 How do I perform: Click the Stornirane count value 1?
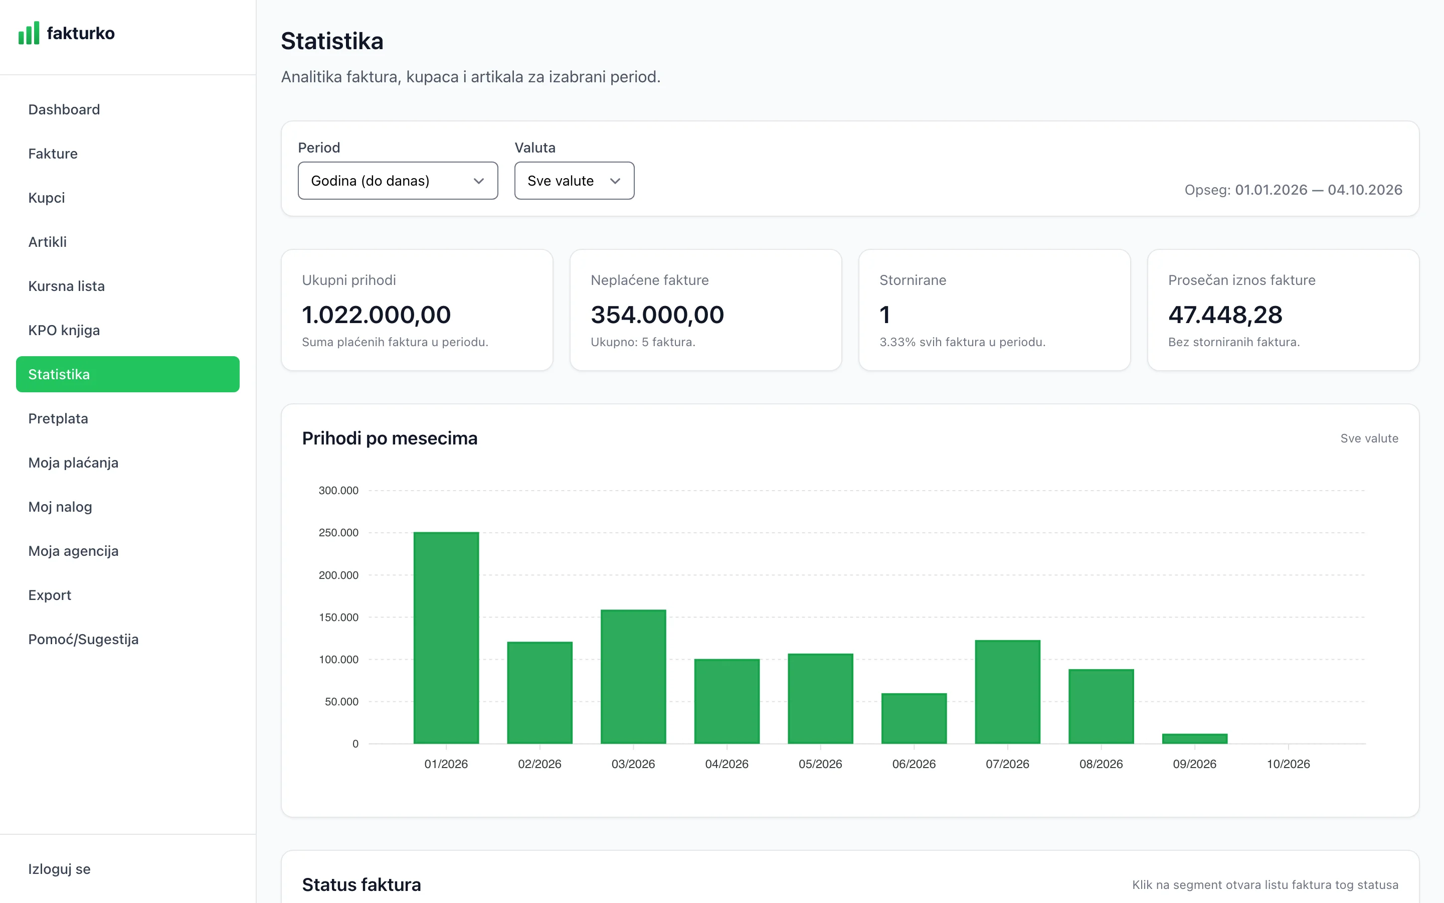tap(885, 315)
